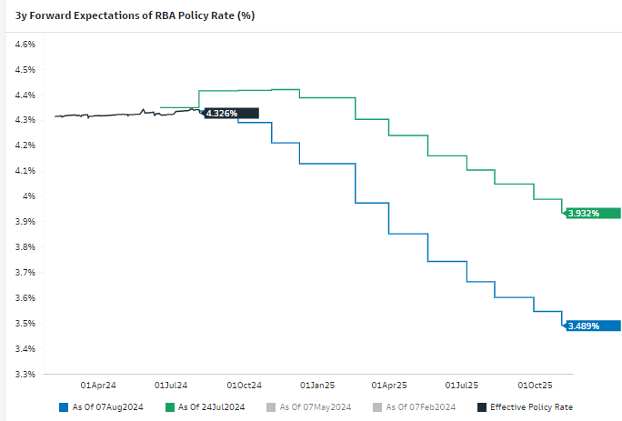The image size is (622, 421).
Task: Click the 3.3% y-axis label
Action: 25,374
